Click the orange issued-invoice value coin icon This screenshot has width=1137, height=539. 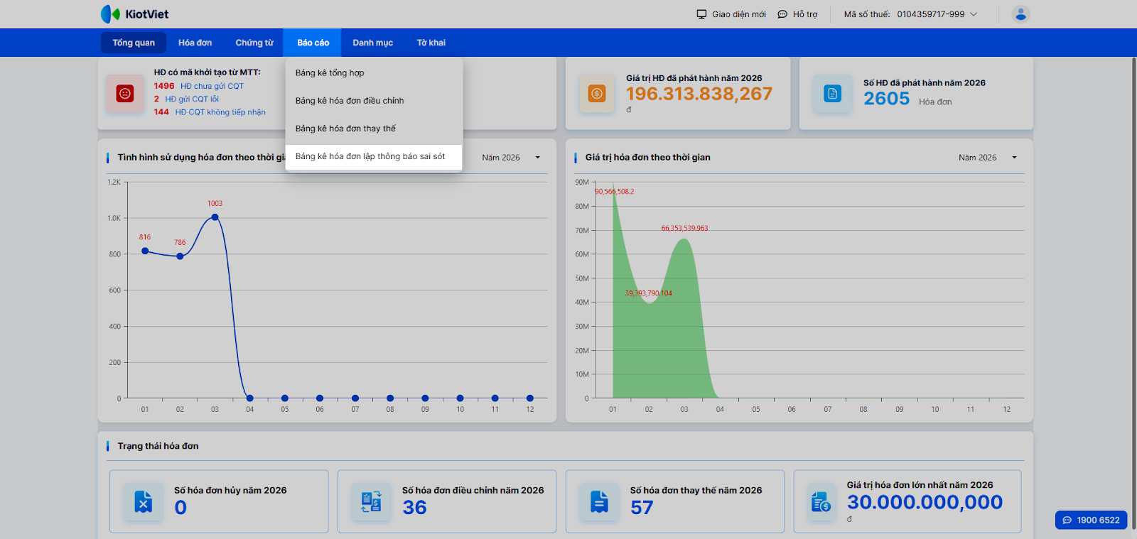[x=597, y=94]
